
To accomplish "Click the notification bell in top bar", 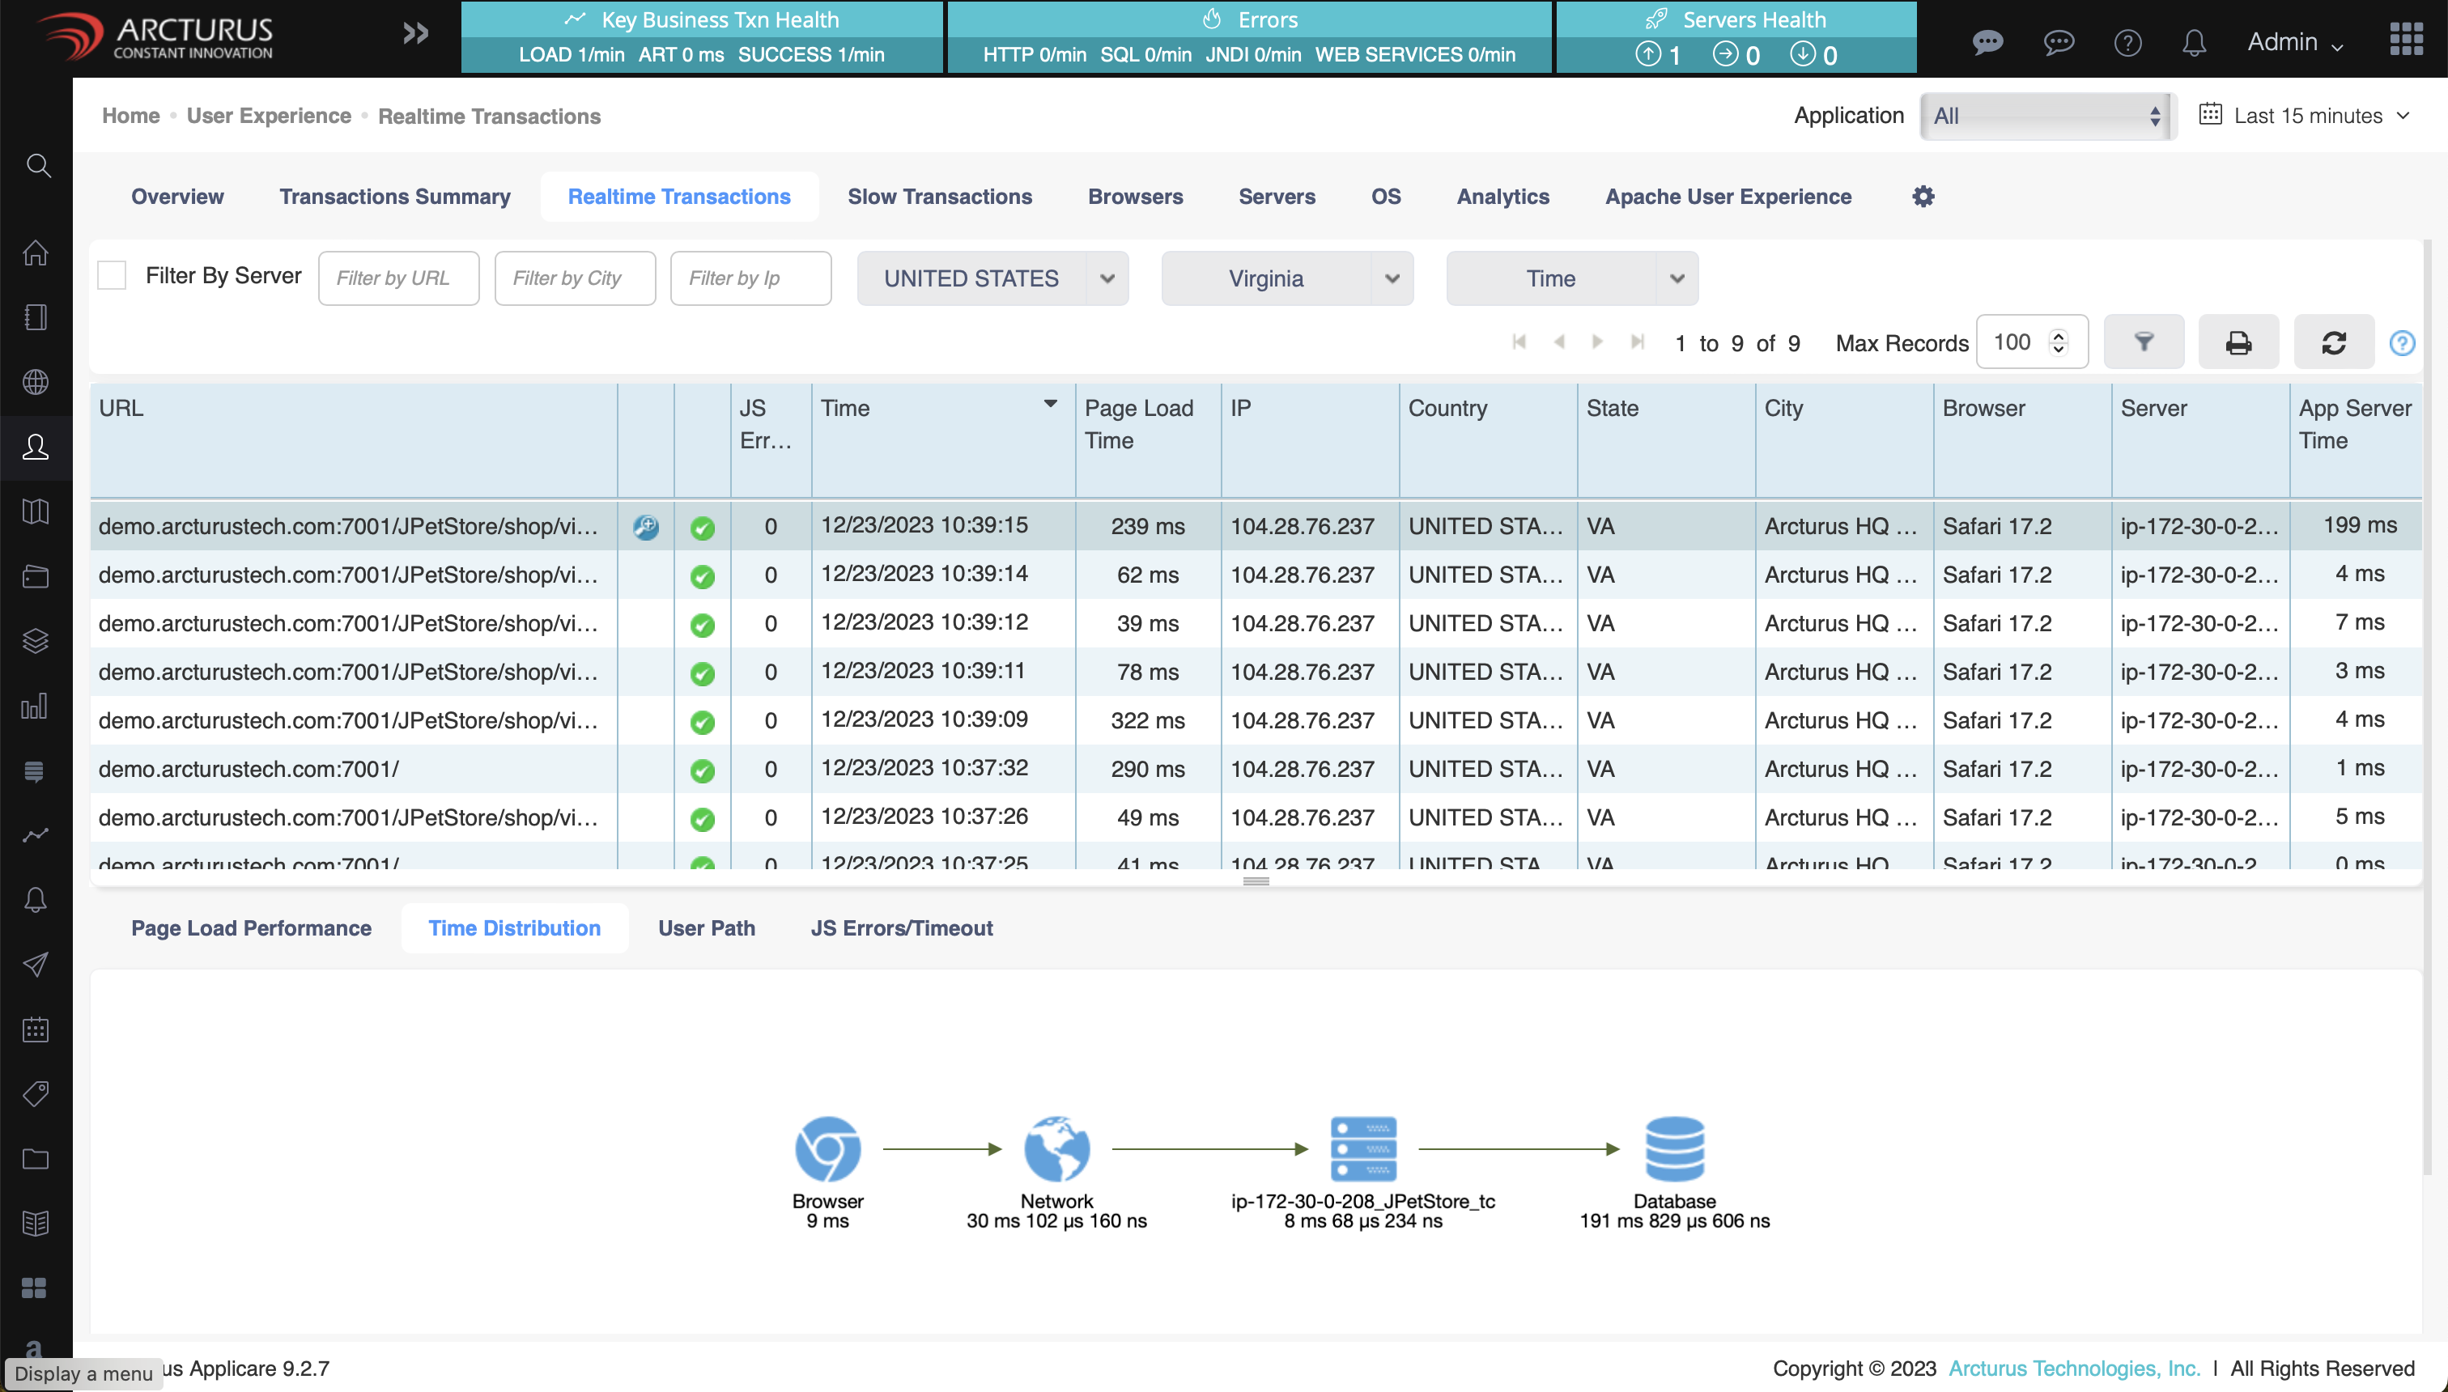I will [x=2194, y=42].
